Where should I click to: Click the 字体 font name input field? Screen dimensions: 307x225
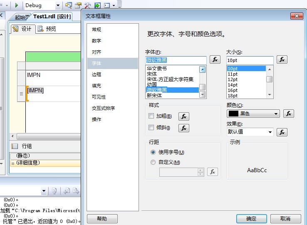tap(176, 60)
